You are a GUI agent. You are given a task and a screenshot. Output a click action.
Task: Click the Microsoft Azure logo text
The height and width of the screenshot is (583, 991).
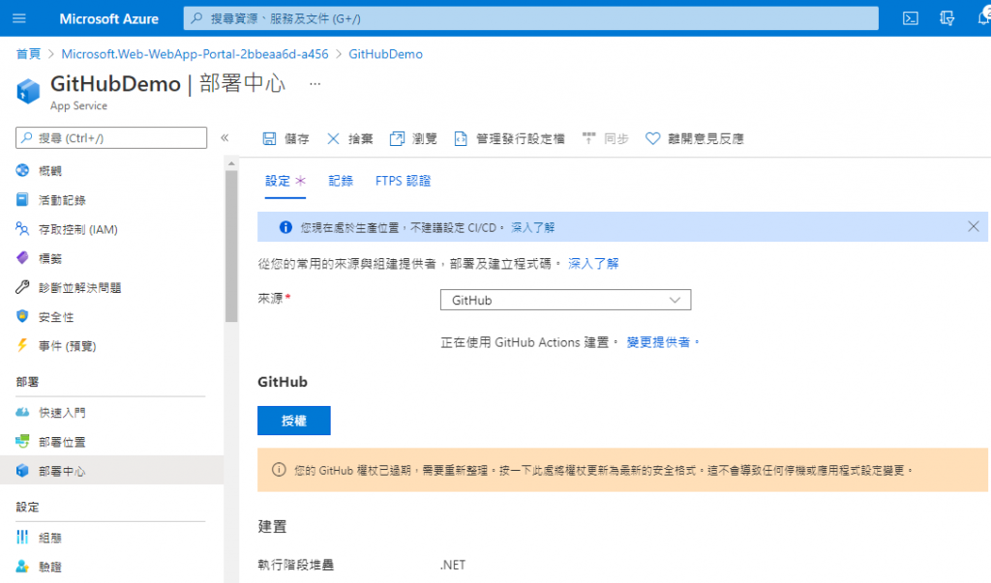[x=108, y=19]
